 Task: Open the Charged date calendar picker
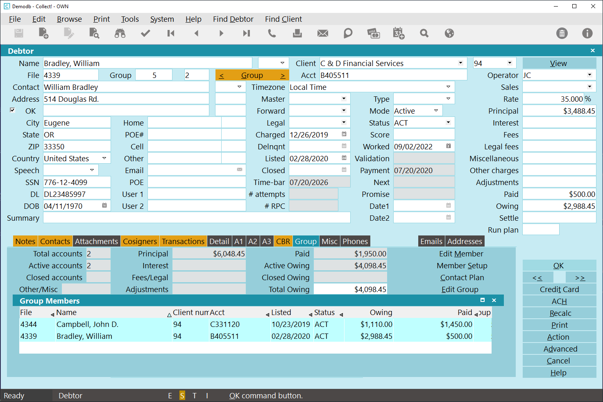pyautogui.click(x=344, y=134)
